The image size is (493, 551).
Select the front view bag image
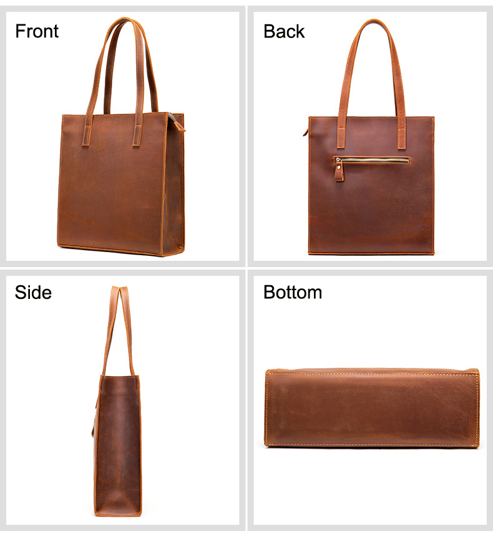[121, 137]
